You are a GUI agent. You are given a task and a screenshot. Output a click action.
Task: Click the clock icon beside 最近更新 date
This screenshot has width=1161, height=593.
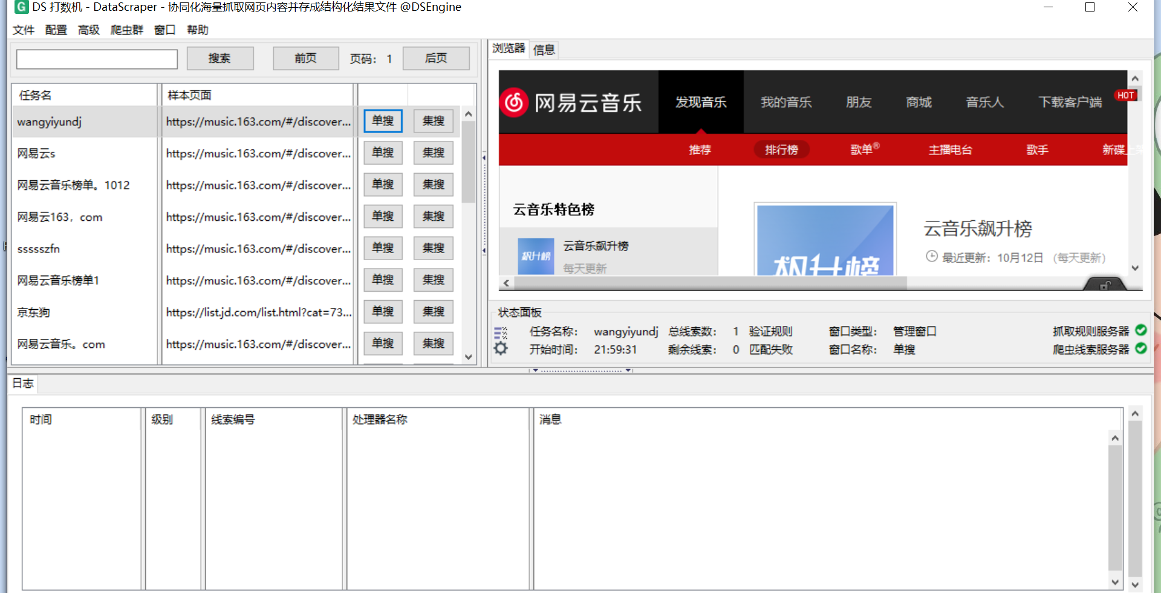(931, 257)
